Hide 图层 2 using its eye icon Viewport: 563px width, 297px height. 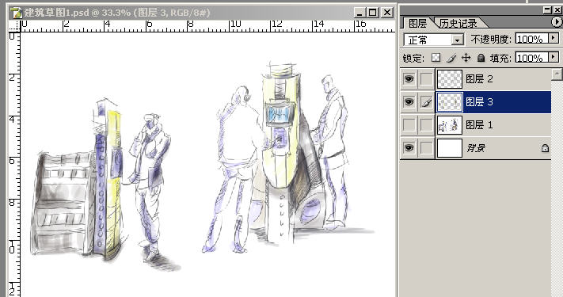(x=409, y=79)
